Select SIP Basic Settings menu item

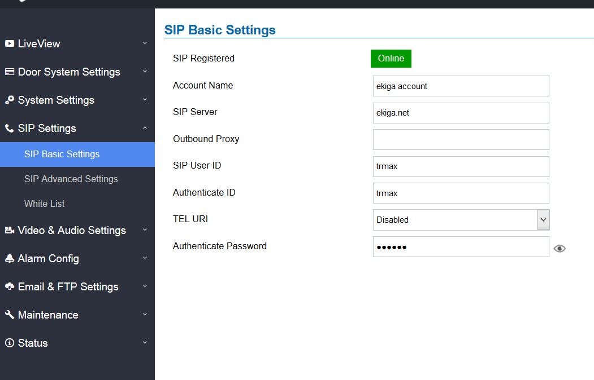tap(62, 154)
